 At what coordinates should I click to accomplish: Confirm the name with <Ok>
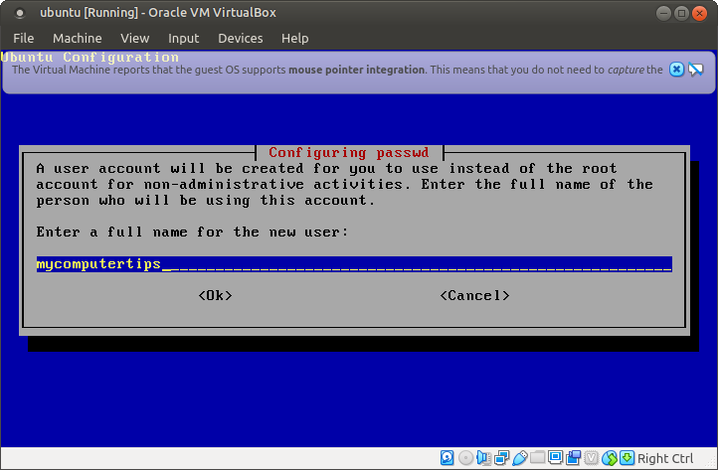[x=215, y=296]
